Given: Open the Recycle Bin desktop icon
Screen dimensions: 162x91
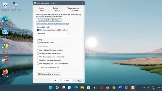Looking at the screenshot, I should 5,6.
